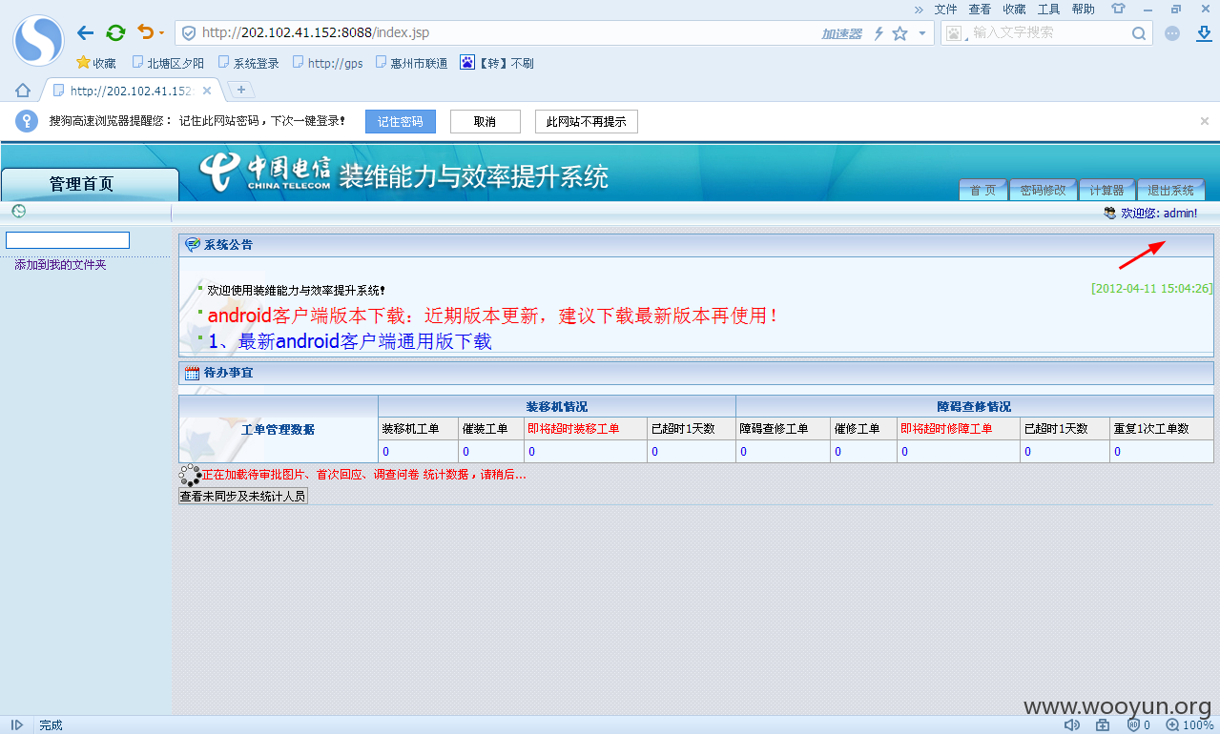Dismiss the password reminder bar
Screen dimensions: 1220x734
point(1205,121)
